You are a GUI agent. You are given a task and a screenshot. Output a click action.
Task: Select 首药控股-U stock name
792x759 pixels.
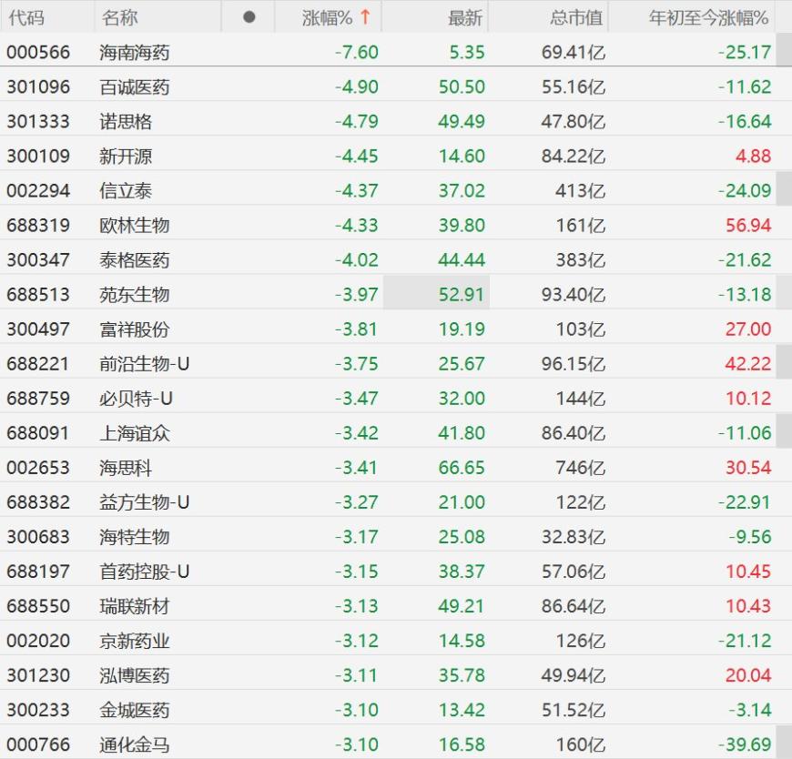[x=145, y=572]
